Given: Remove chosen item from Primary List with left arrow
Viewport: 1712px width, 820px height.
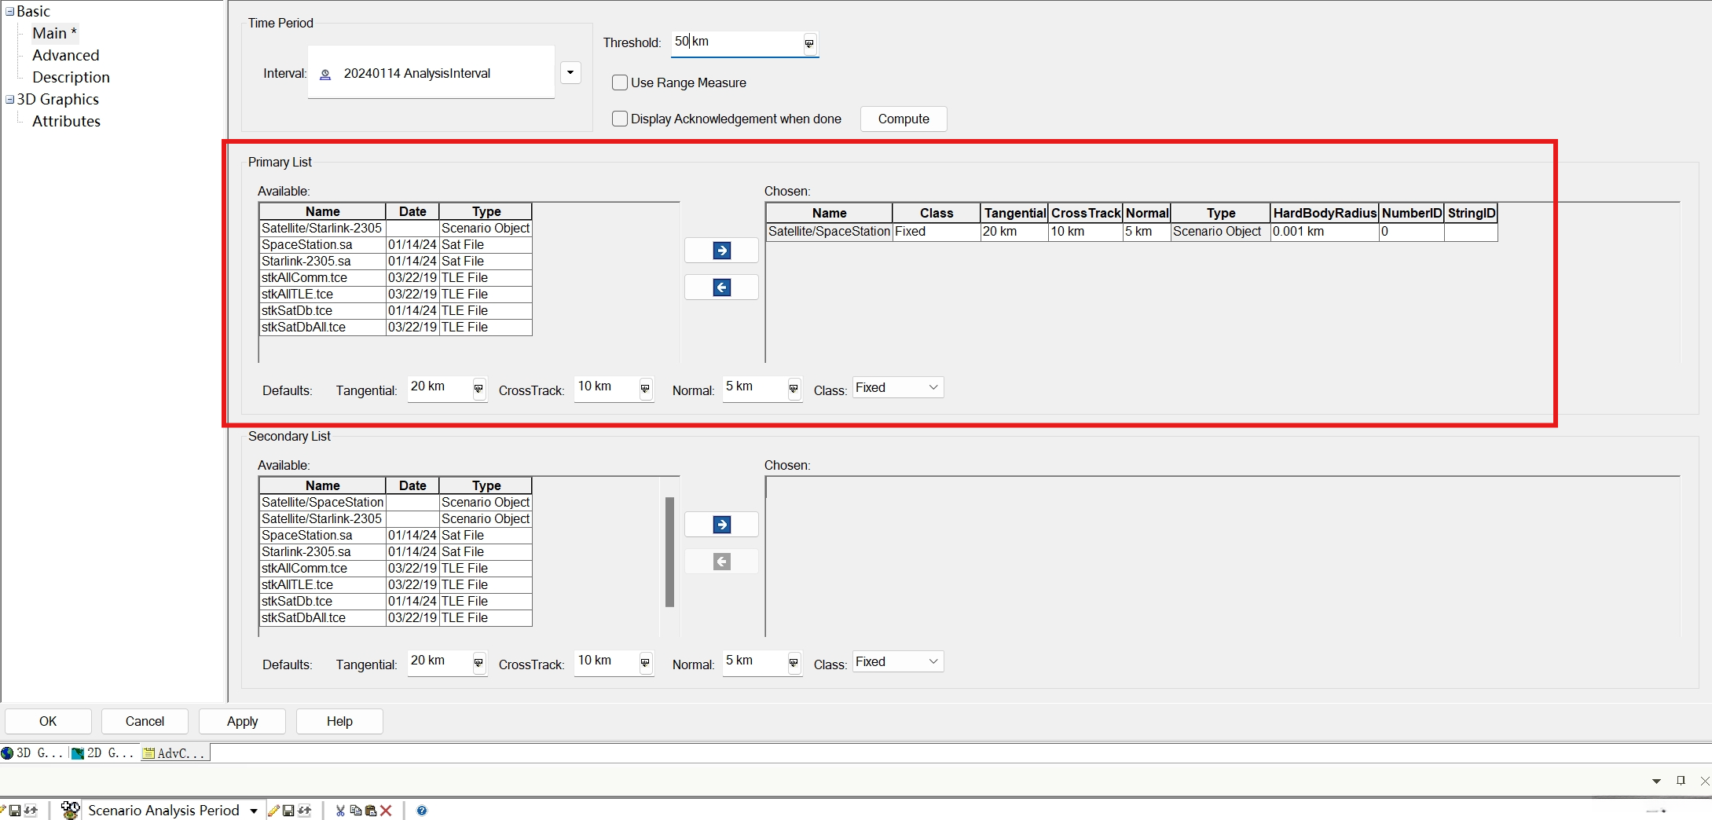Looking at the screenshot, I should pos(721,287).
